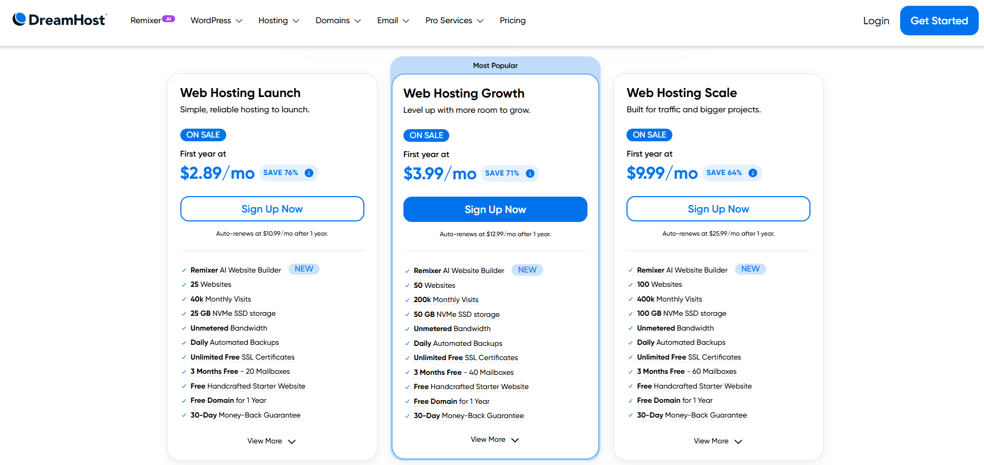Click the Get Started button

coord(939,21)
